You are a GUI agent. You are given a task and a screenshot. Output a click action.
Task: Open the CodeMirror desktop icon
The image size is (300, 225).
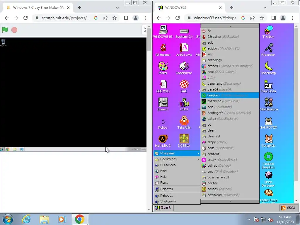[x=184, y=68]
